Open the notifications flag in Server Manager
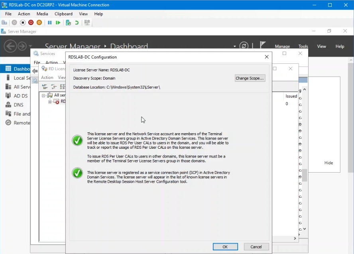 tap(262, 45)
